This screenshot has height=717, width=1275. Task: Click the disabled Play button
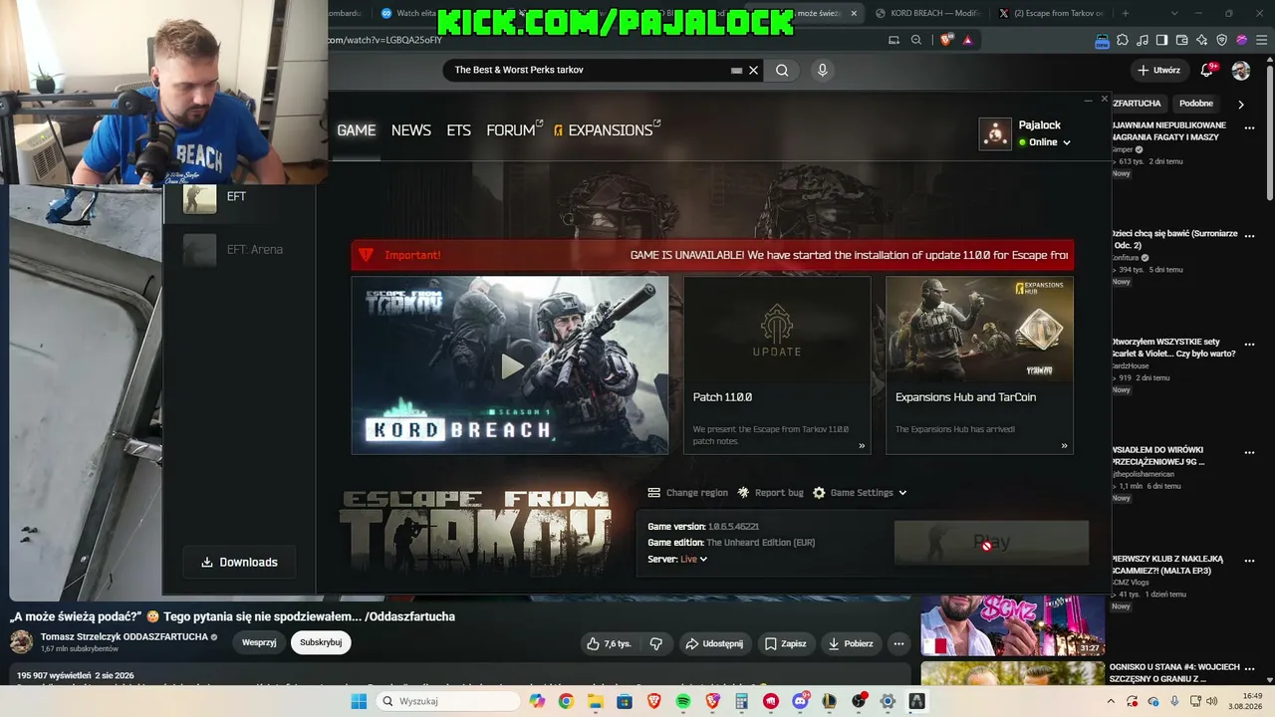click(991, 543)
